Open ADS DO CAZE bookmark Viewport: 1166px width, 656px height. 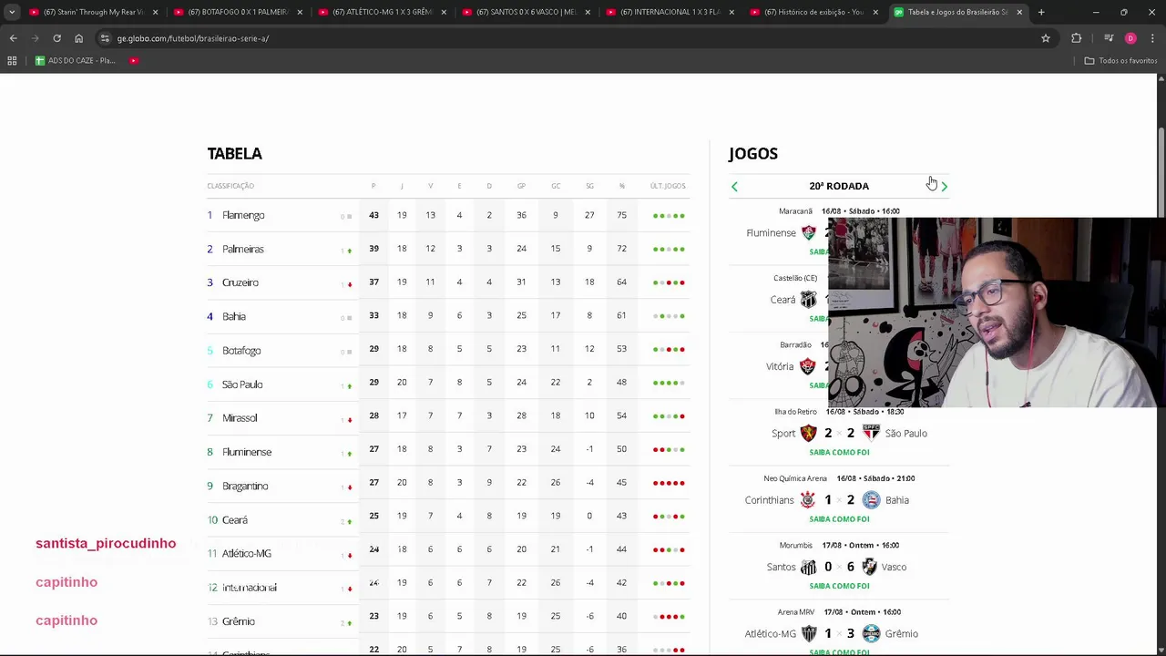pyautogui.click(x=75, y=60)
